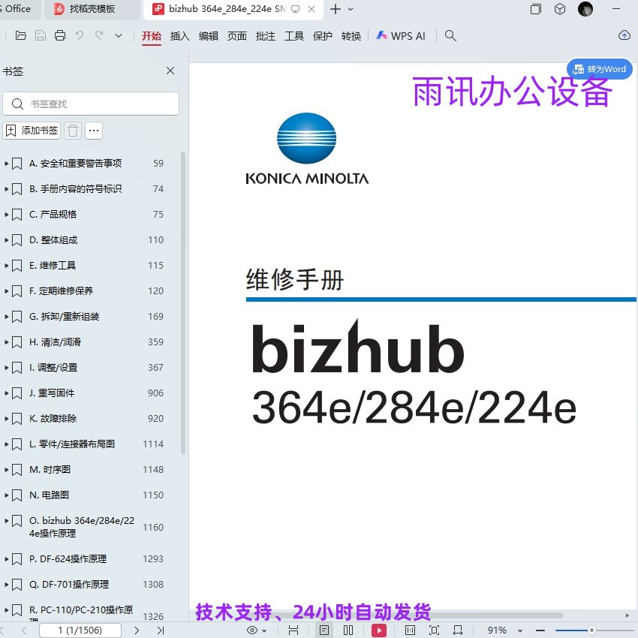Open the 保护 tab
This screenshot has height=638, width=638.
pos(322,36)
